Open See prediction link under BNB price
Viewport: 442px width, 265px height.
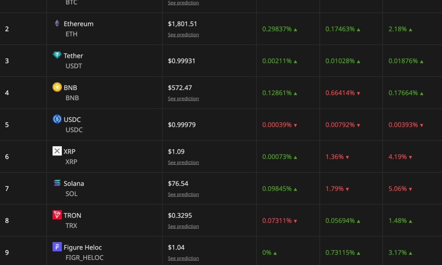[x=183, y=98]
